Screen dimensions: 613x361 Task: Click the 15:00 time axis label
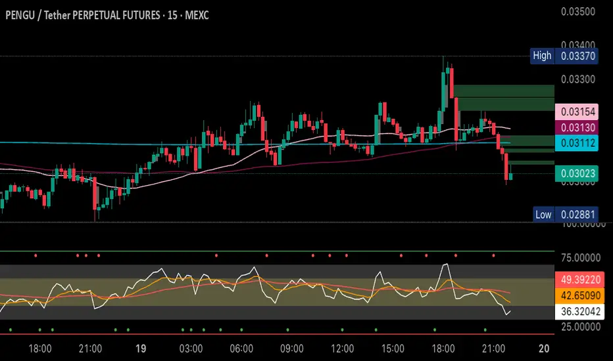(x=393, y=349)
